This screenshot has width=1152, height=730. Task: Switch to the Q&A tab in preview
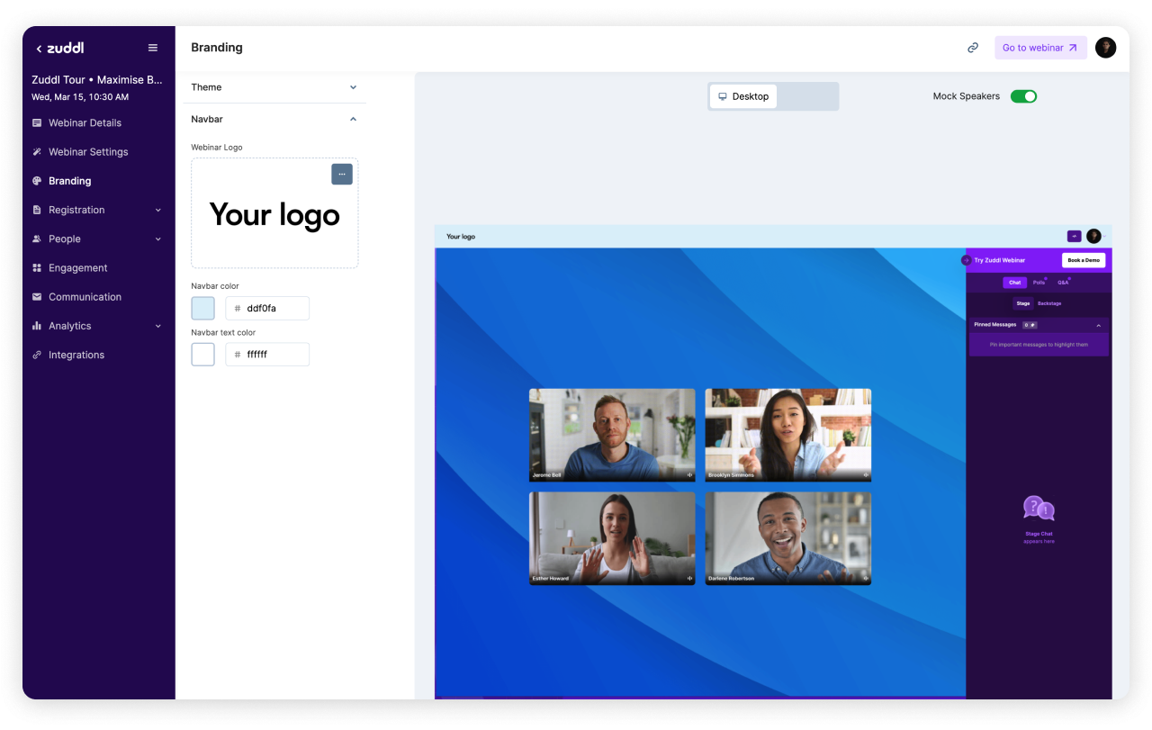pyautogui.click(x=1063, y=283)
